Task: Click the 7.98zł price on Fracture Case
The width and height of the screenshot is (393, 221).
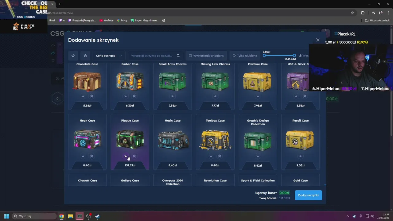Action: 258,106
